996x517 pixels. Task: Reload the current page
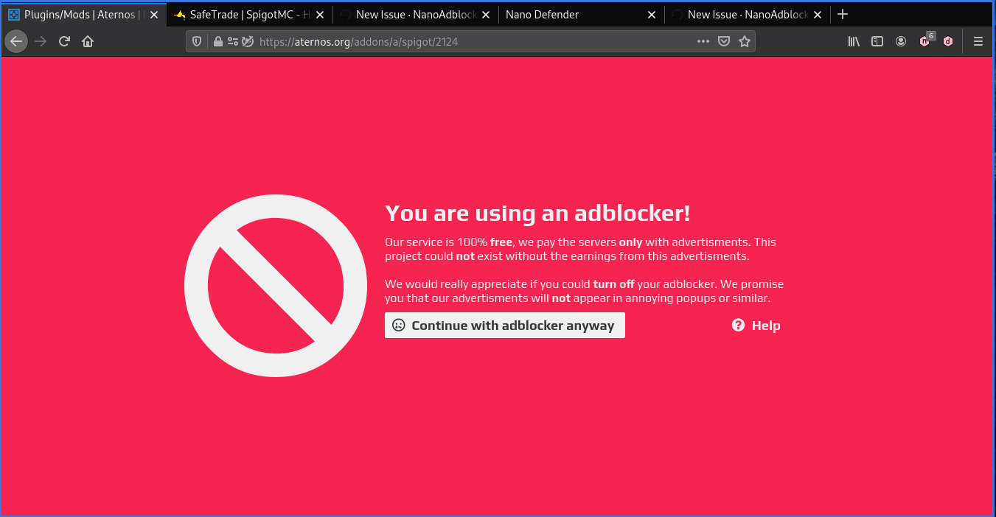64,41
